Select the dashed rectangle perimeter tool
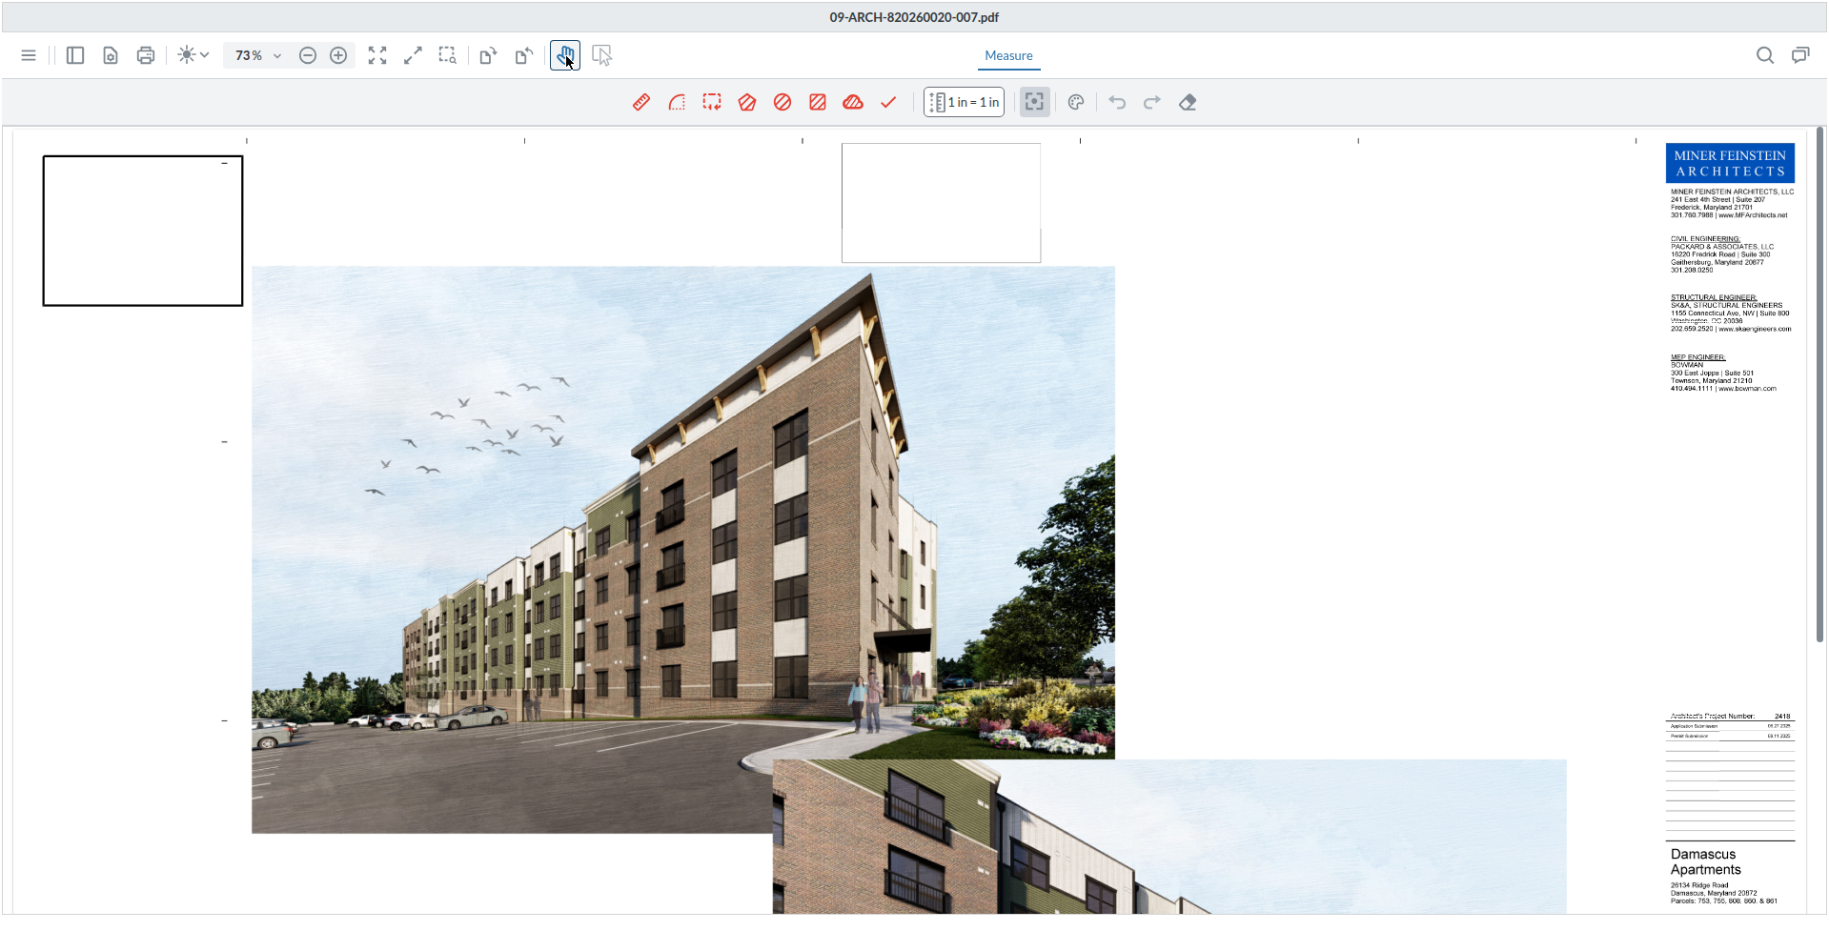1829x951 pixels. 712,102
